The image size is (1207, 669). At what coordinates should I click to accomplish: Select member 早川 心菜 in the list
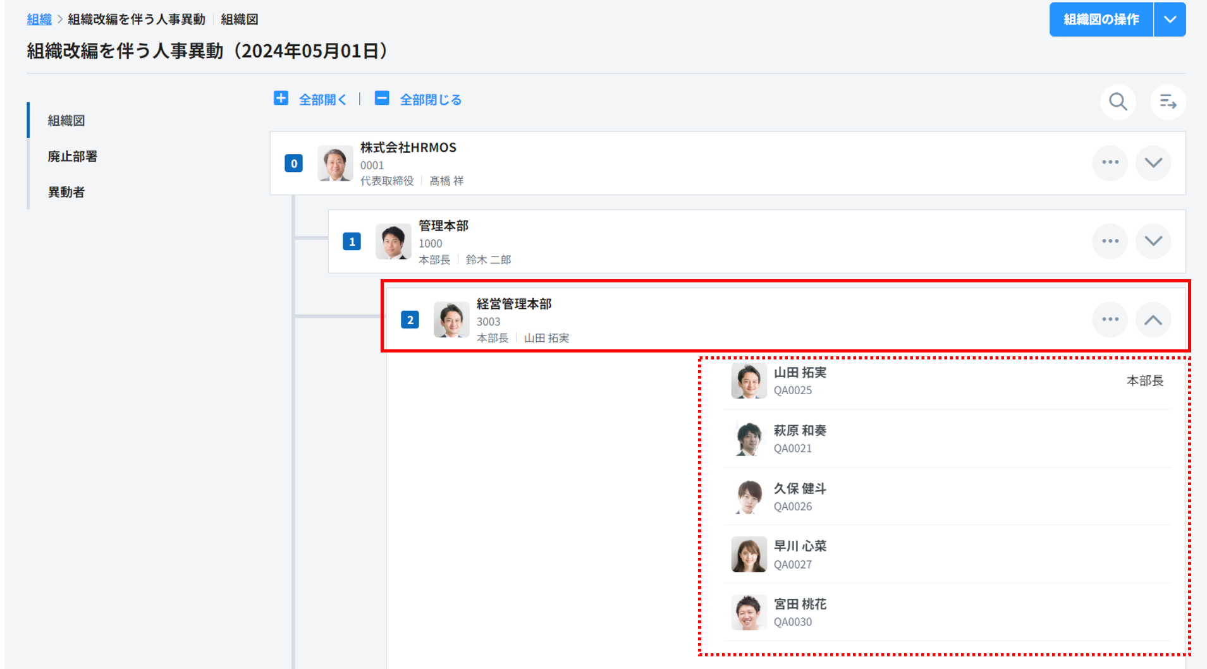(x=800, y=554)
